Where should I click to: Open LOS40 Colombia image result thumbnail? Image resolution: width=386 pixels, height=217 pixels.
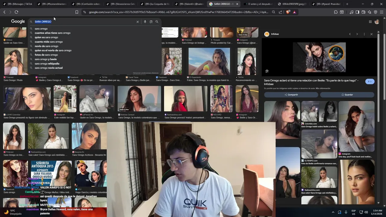27,99
